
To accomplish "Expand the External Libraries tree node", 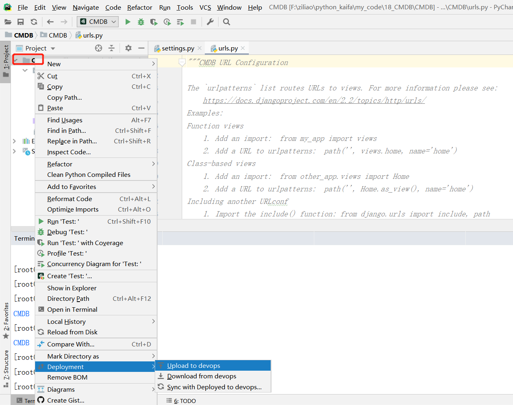I will [14, 141].
